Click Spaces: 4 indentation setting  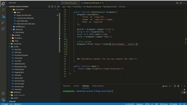(x=140, y=104)
